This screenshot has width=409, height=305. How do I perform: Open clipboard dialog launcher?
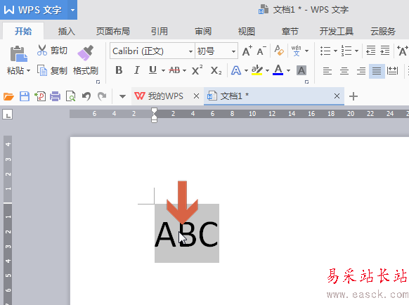(98, 82)
